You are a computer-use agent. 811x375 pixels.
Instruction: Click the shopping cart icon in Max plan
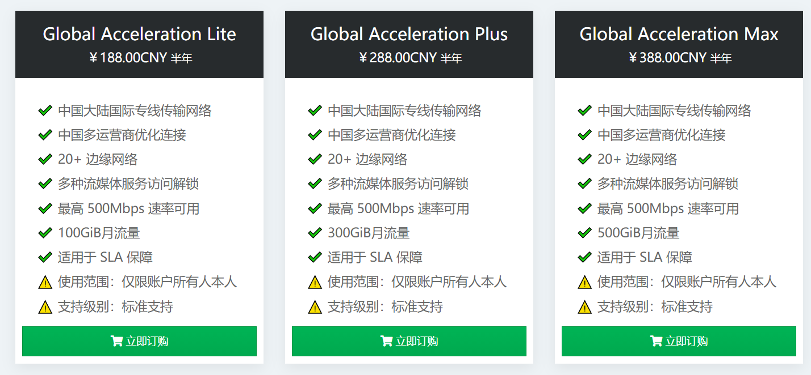pos(656,341)
